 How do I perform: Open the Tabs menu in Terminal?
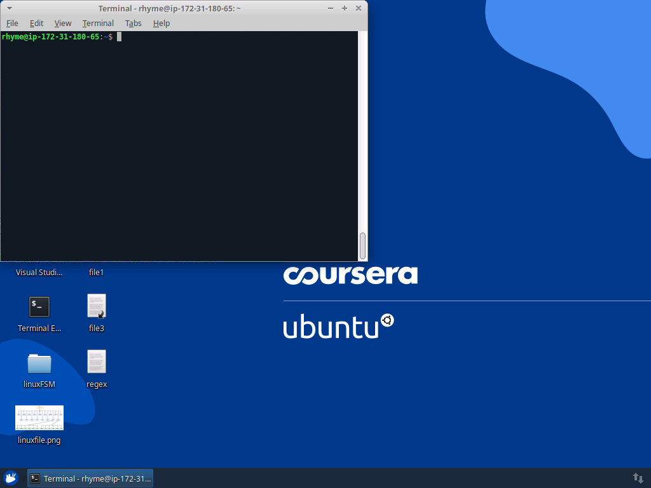(x=134, y=24)
